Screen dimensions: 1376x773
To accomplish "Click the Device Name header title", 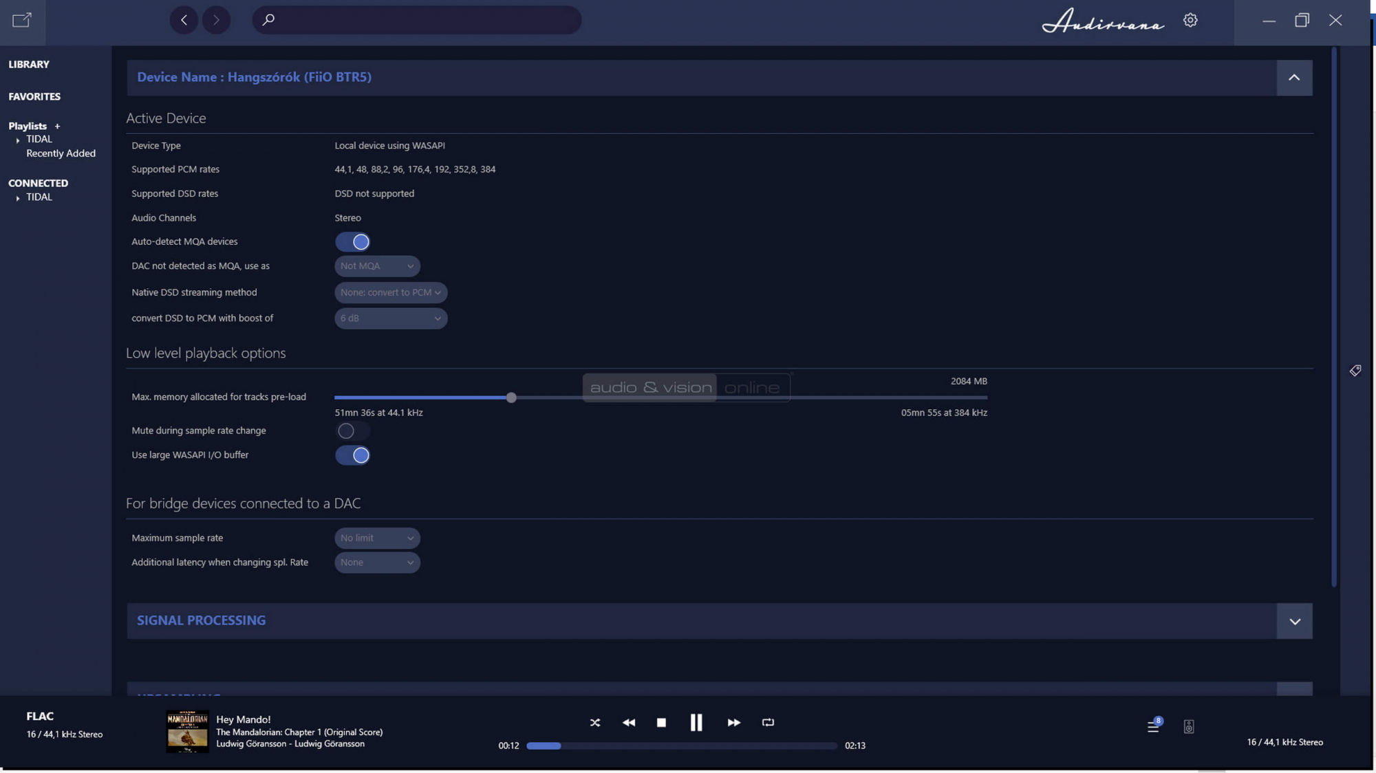I will tap(254, 77).
